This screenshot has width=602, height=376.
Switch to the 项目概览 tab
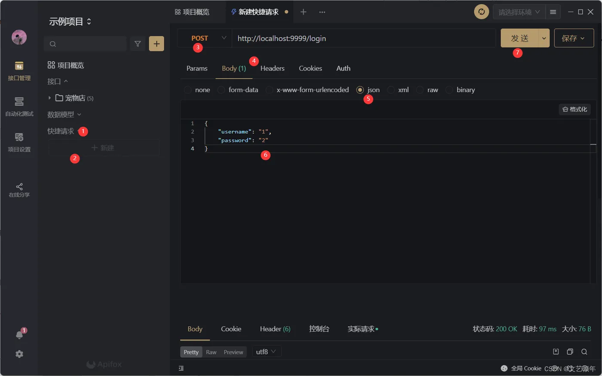click(192, 12)
